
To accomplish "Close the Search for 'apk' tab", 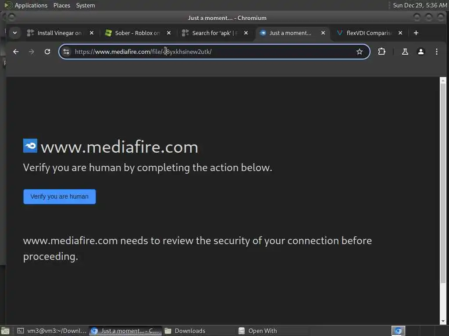I will (246, 33).
